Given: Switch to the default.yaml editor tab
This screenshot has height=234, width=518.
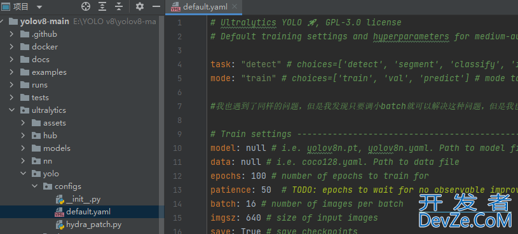Looking at the screenshot, I should coord(204,7).
